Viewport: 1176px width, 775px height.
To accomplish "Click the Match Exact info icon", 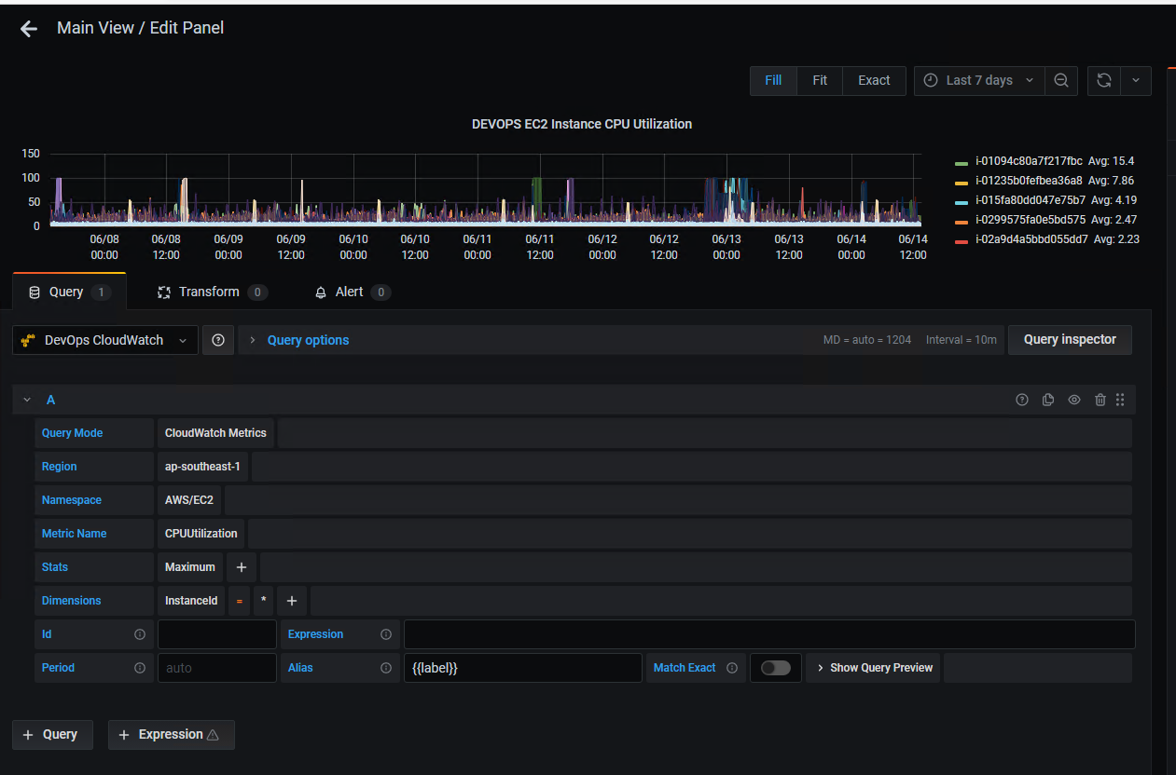I will [732, 668].
